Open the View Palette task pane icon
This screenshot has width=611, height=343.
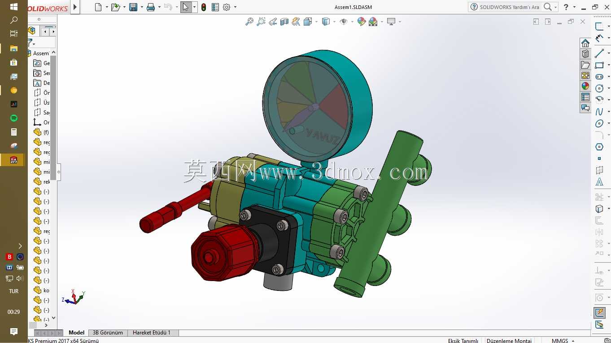tap(585, 75)
